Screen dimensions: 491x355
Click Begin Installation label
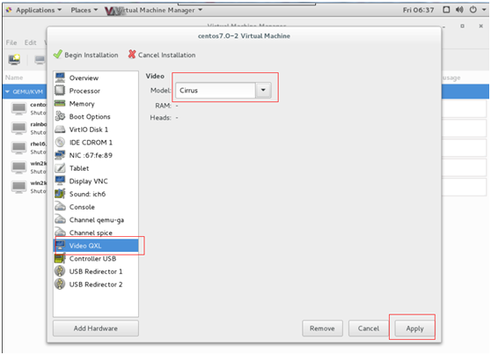92,55
